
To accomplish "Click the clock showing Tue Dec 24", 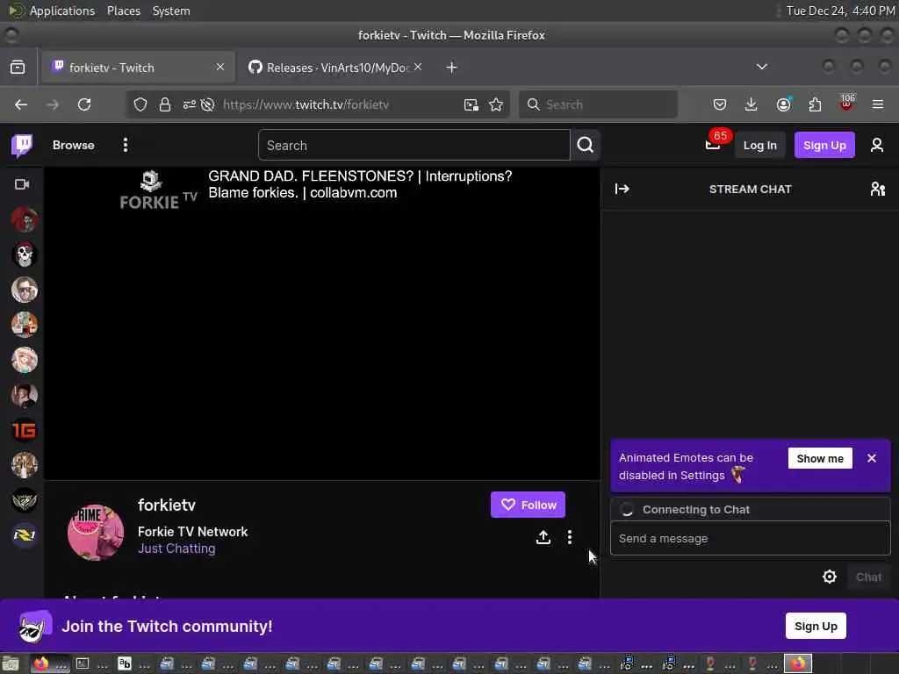I will coord(840,11).
